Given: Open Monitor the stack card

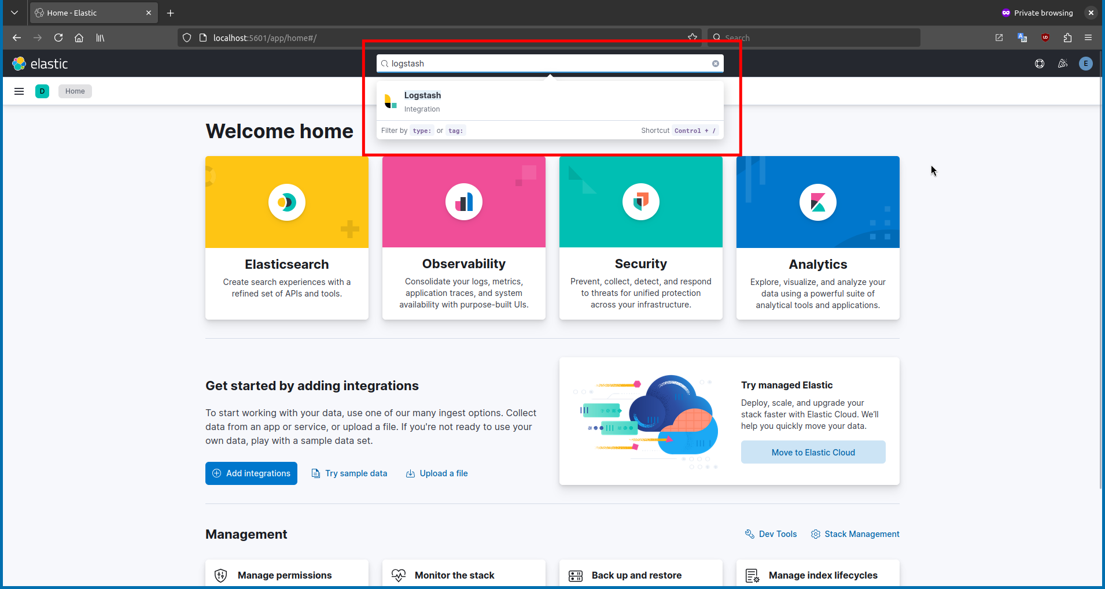Looking at the screenshot, I should pyautogui.click(x=464, y=573).
